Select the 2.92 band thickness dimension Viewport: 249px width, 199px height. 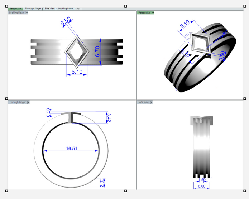pyautogui.click(x=102, y=183)
